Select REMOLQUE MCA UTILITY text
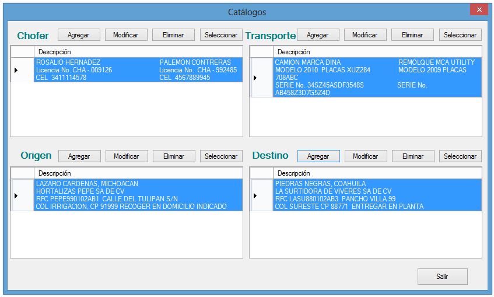The image size is (494, 297). click(x=436, y=62)
